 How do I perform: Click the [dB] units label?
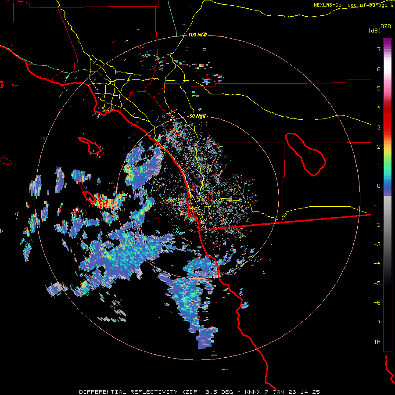click(374, 30)
